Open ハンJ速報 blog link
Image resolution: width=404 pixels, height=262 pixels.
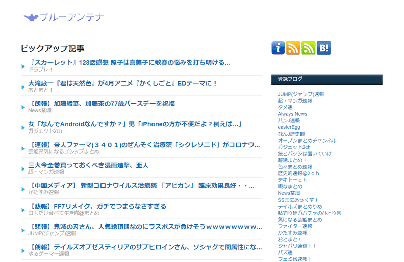coord(289,120)
